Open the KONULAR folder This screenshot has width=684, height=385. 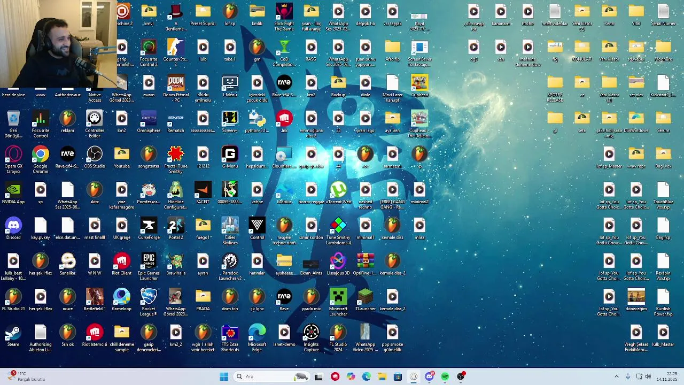pyautogui.click(x=582, y=51)
